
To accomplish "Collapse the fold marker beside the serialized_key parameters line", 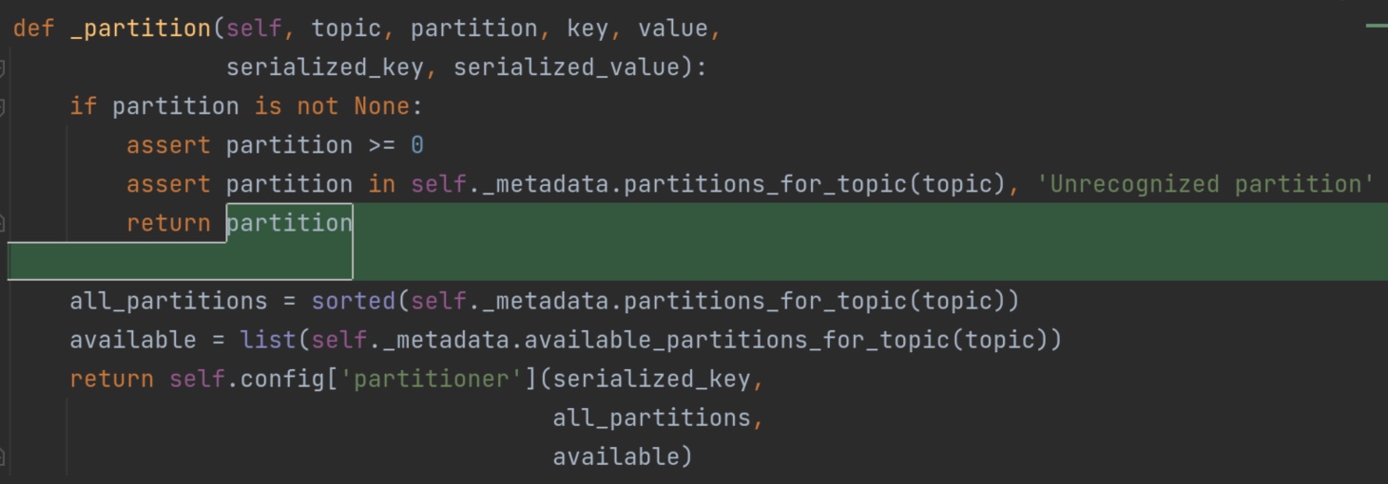I will pos(2,67).
